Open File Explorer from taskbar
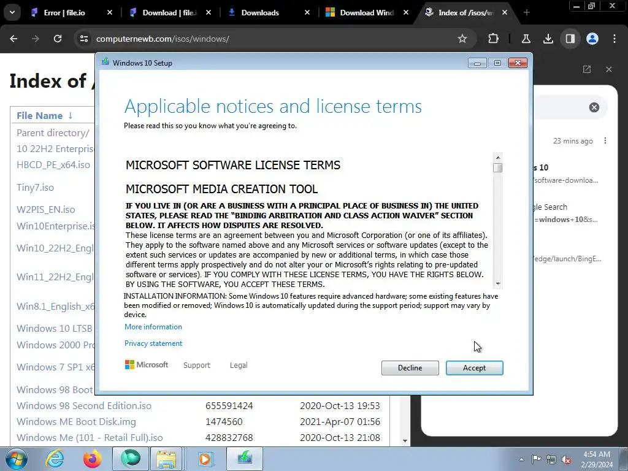 pos(166,459)
